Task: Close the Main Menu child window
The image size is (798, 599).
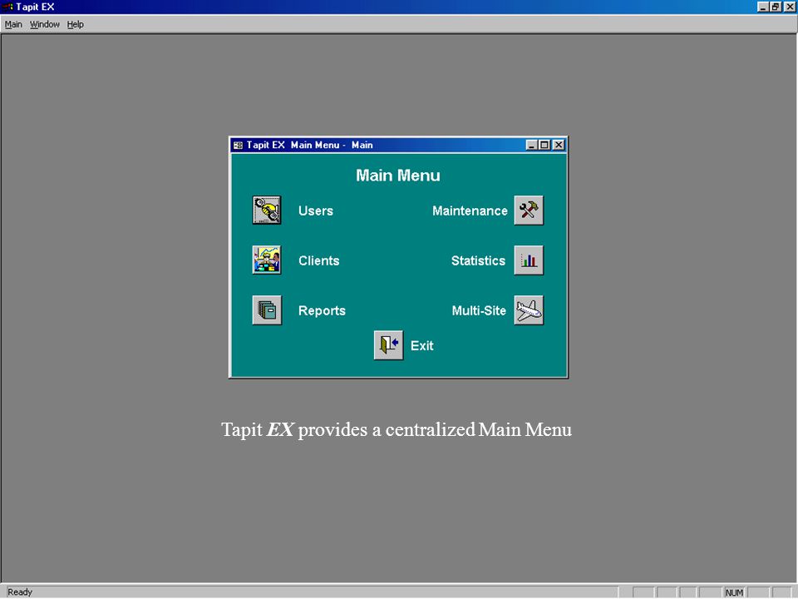Action: 559,145
